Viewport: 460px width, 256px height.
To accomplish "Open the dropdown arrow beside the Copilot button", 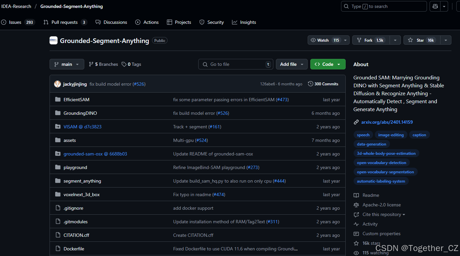I will pyautogui.click(x=444, y=6).
